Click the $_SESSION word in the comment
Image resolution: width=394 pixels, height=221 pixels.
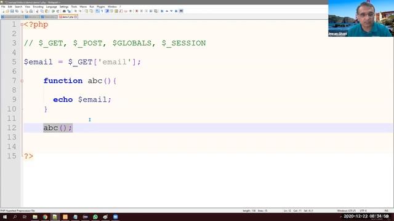click(x=183, y=43)
